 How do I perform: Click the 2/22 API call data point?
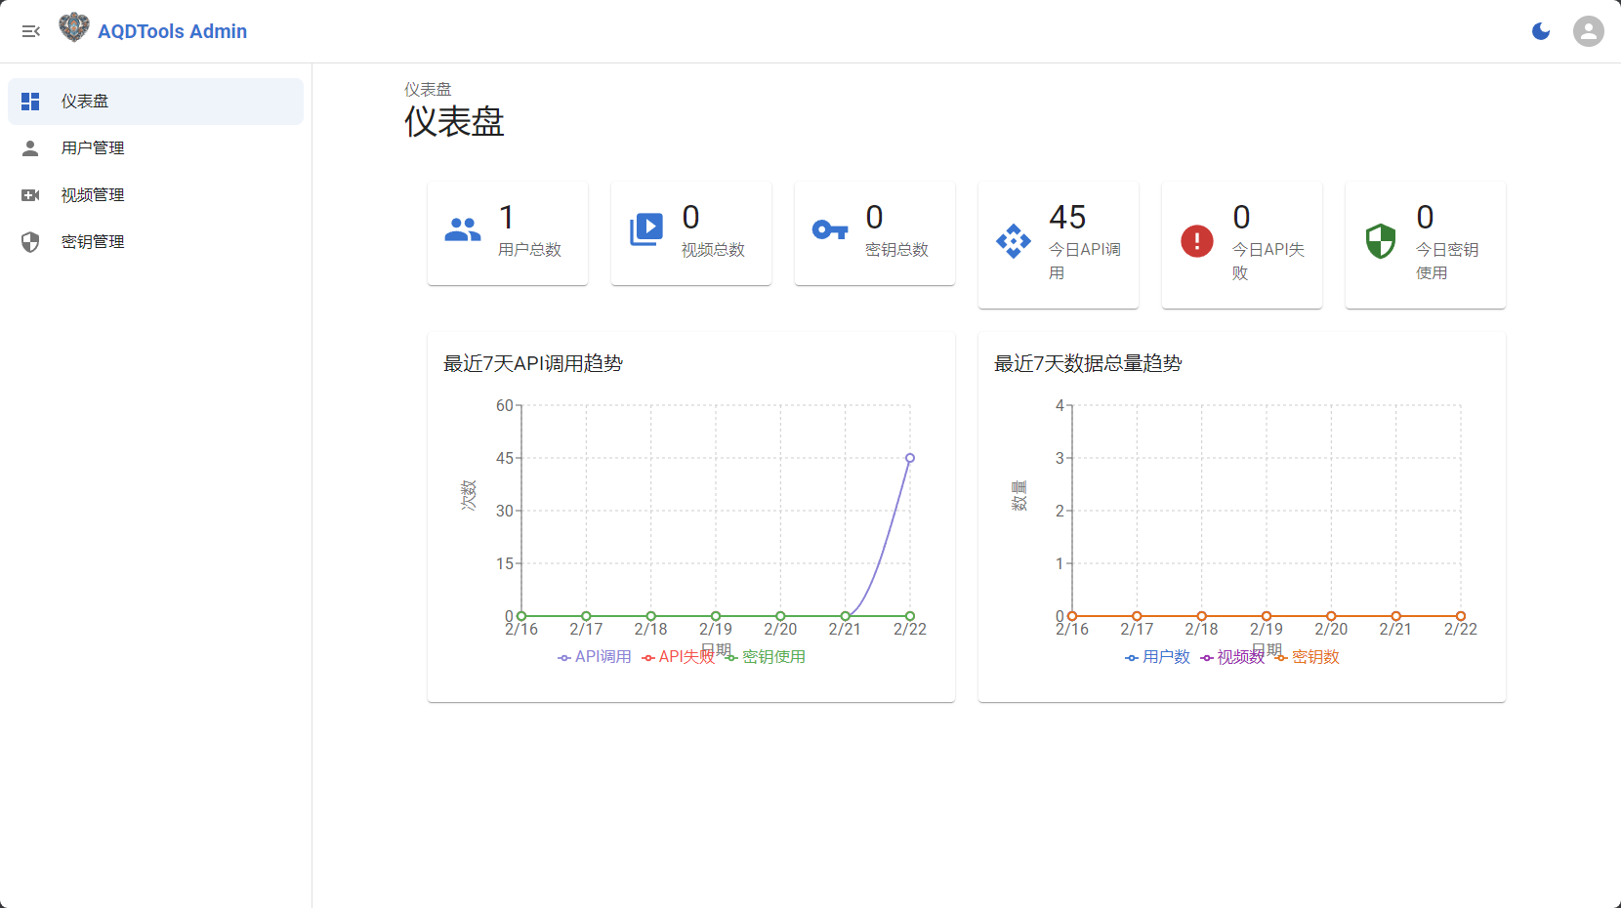pyautogui.click(x=910, y=458)
